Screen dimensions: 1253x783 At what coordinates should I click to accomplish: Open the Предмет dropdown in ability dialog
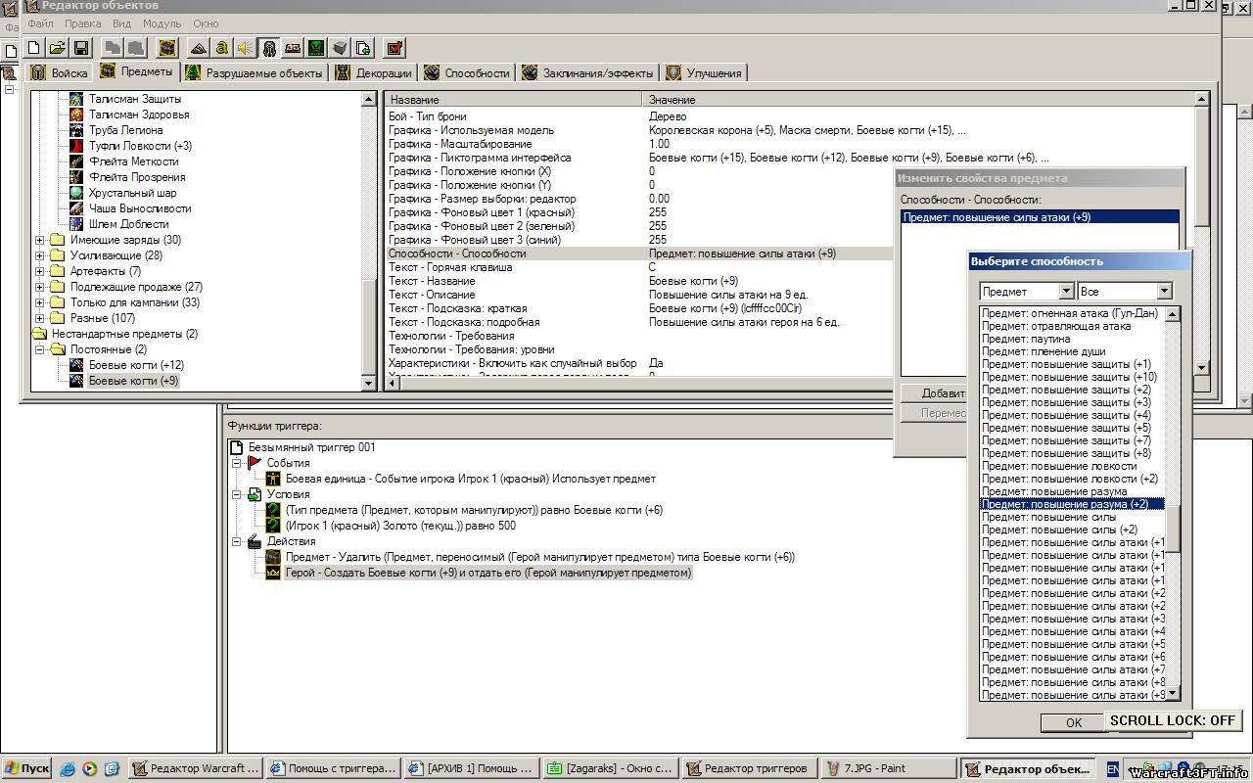click(1066, 292)
